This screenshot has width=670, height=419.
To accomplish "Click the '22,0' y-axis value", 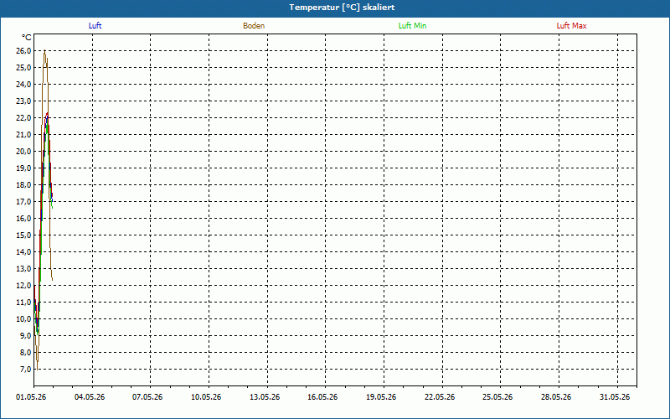I will pos(24,118).
